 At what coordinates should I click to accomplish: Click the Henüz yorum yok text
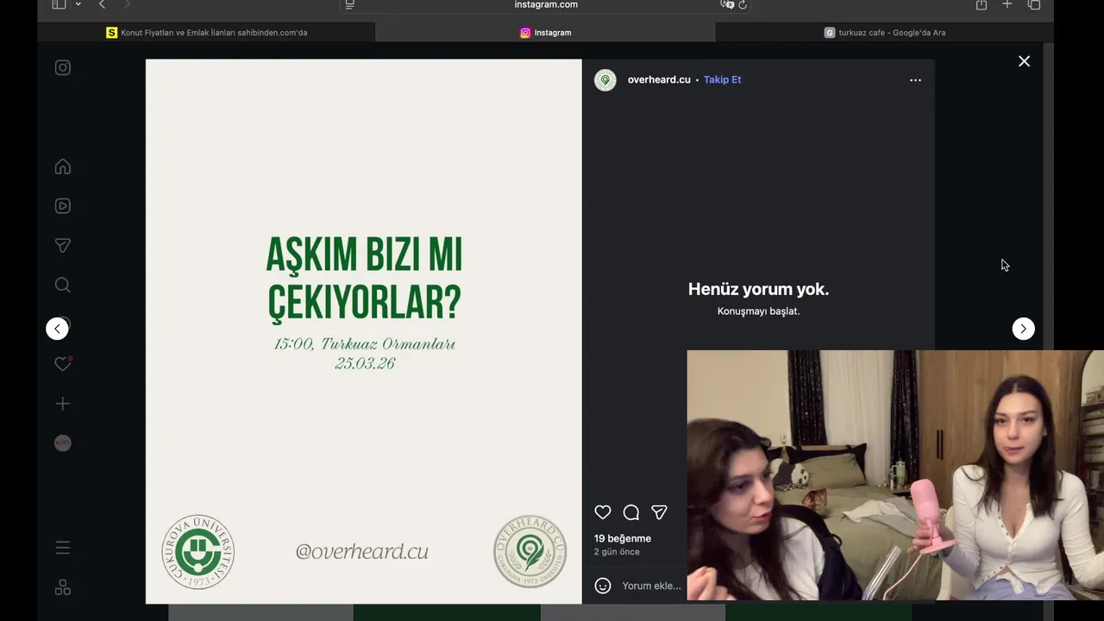click(758, 290)
